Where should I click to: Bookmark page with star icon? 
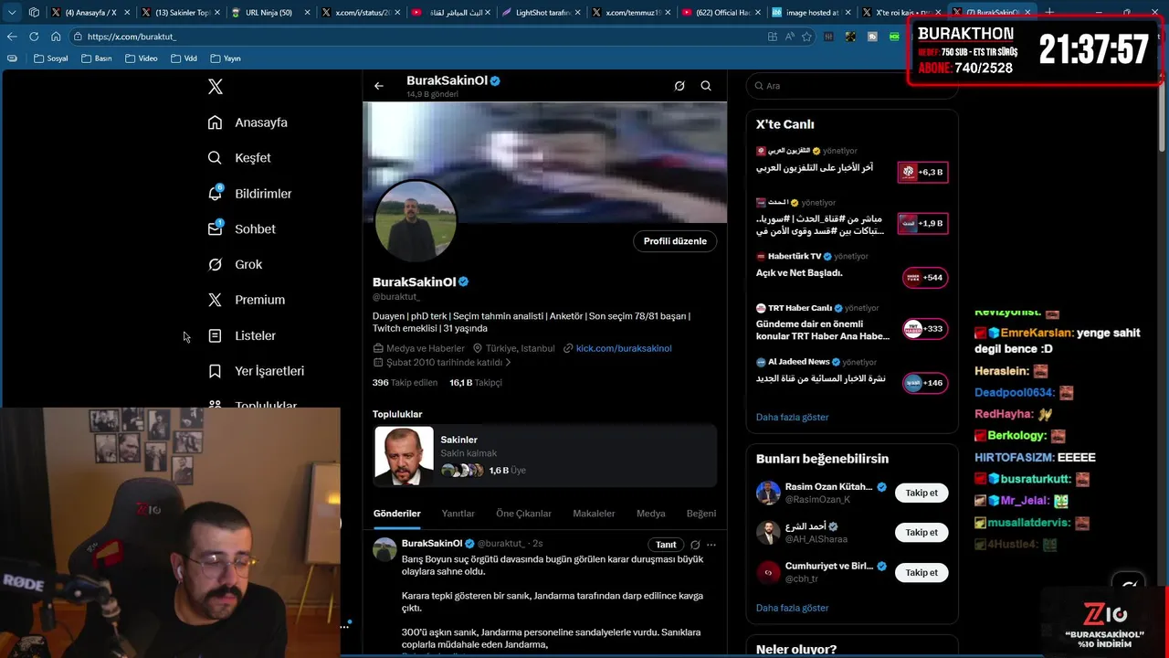(x=806, y=37)
